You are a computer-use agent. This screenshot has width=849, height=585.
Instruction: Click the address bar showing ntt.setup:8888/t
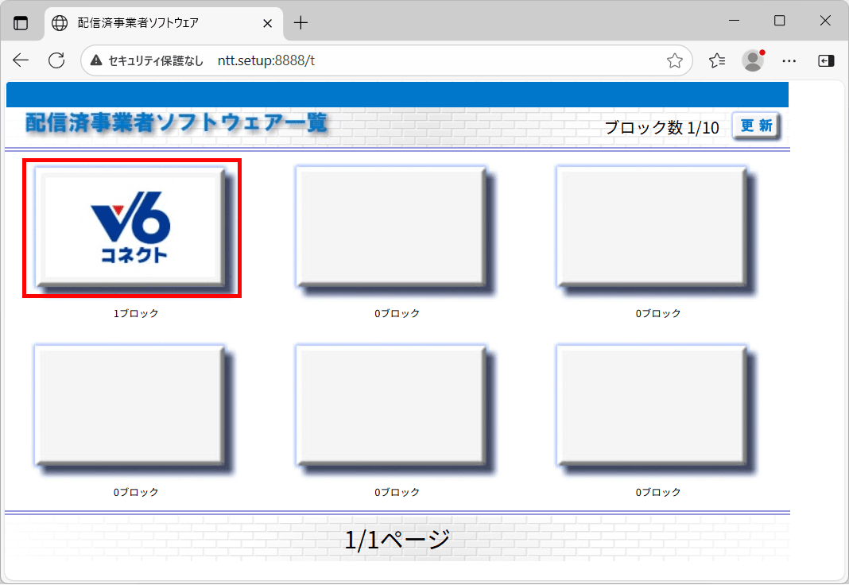(318, 60)
